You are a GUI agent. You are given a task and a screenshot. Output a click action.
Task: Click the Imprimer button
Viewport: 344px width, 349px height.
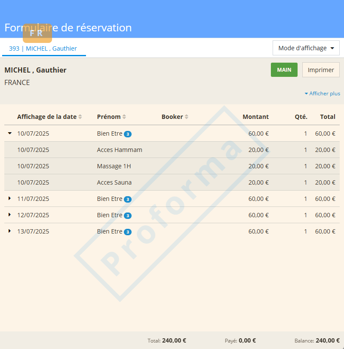pos(321,70)
